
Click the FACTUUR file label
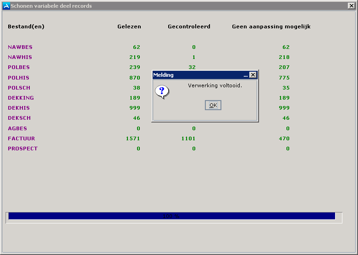click(x=22, y=138)
